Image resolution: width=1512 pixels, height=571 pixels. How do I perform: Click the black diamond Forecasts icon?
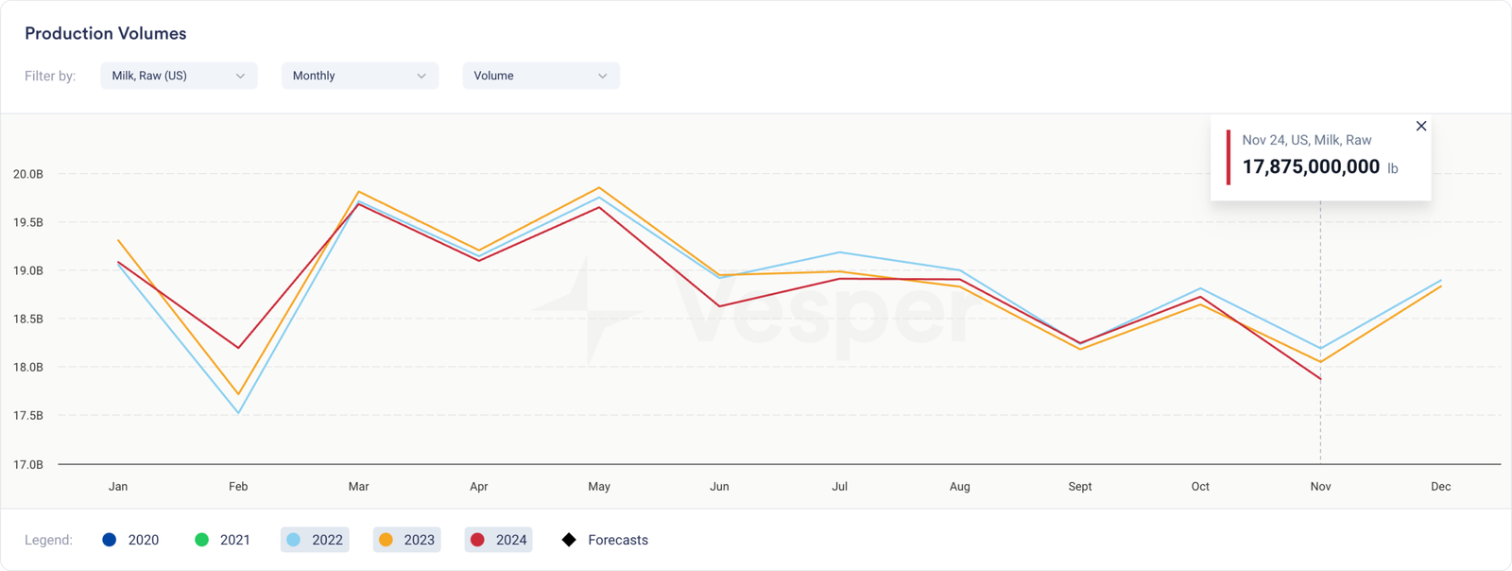coord(569,540)
